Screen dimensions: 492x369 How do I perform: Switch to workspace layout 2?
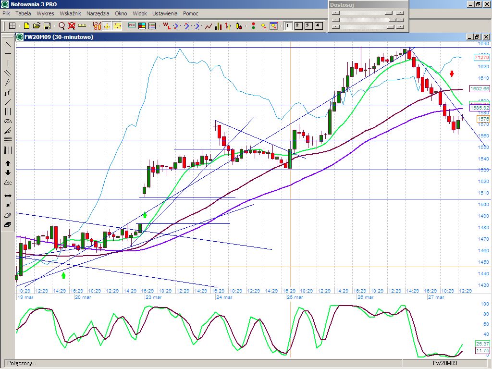(298, 26)
